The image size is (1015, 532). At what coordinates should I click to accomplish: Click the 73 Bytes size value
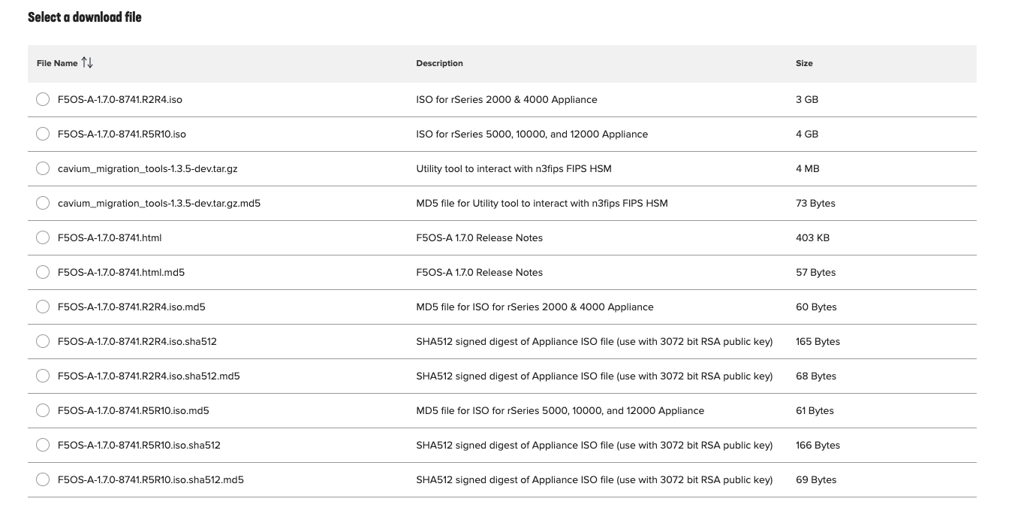[x=815, y=203]
